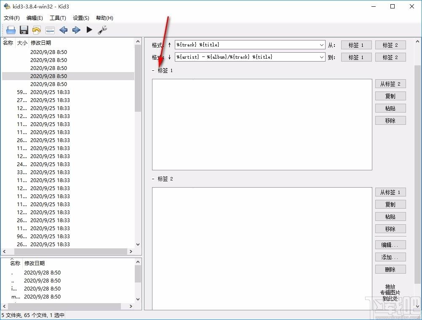Select the file row with size 24...
Viewport: 422px width, 320px height.
point(68,164)
